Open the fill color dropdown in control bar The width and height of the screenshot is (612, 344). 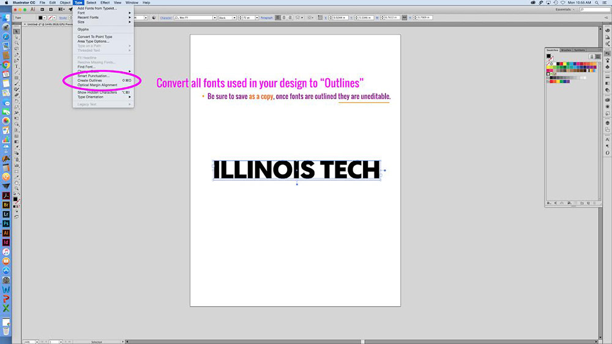pyautogui.click(x=45, y=18)
